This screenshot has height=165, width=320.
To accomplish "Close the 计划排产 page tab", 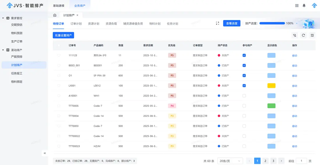I will 77,15.
